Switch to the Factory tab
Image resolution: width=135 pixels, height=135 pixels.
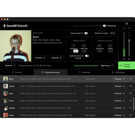[17, 72]
